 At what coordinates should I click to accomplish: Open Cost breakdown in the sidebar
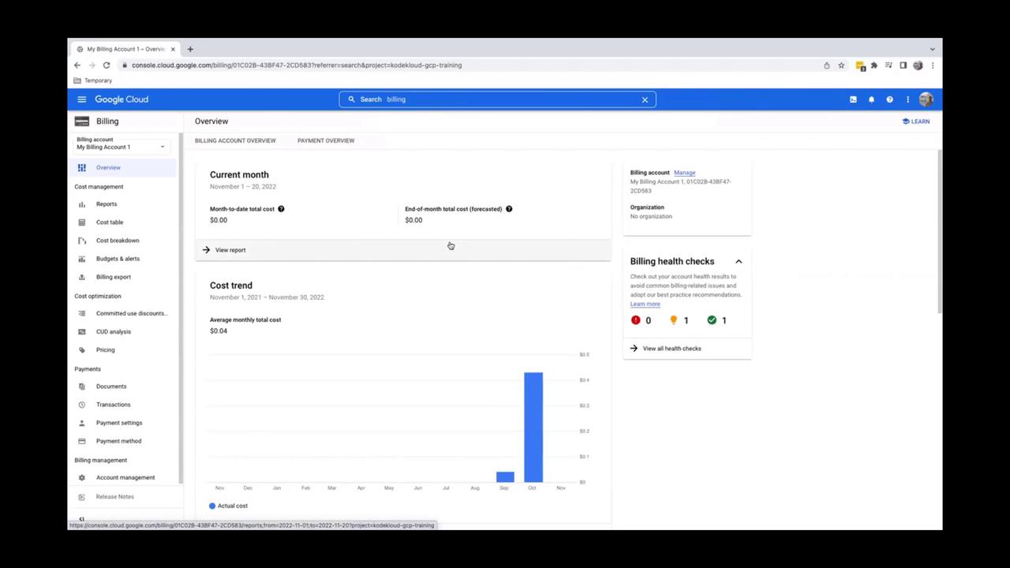coord(118,241)
